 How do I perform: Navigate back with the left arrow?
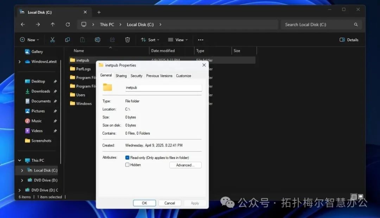tap(23, 25)
